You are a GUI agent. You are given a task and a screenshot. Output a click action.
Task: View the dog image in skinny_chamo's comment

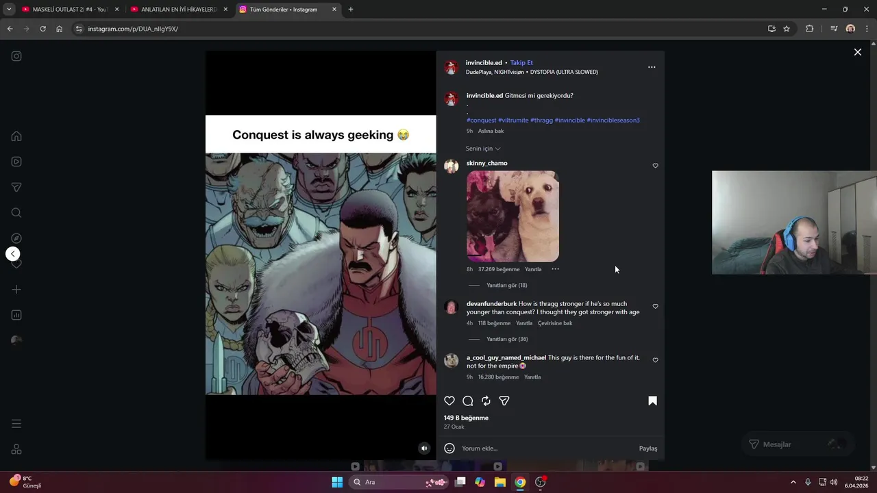coord(512,216)
